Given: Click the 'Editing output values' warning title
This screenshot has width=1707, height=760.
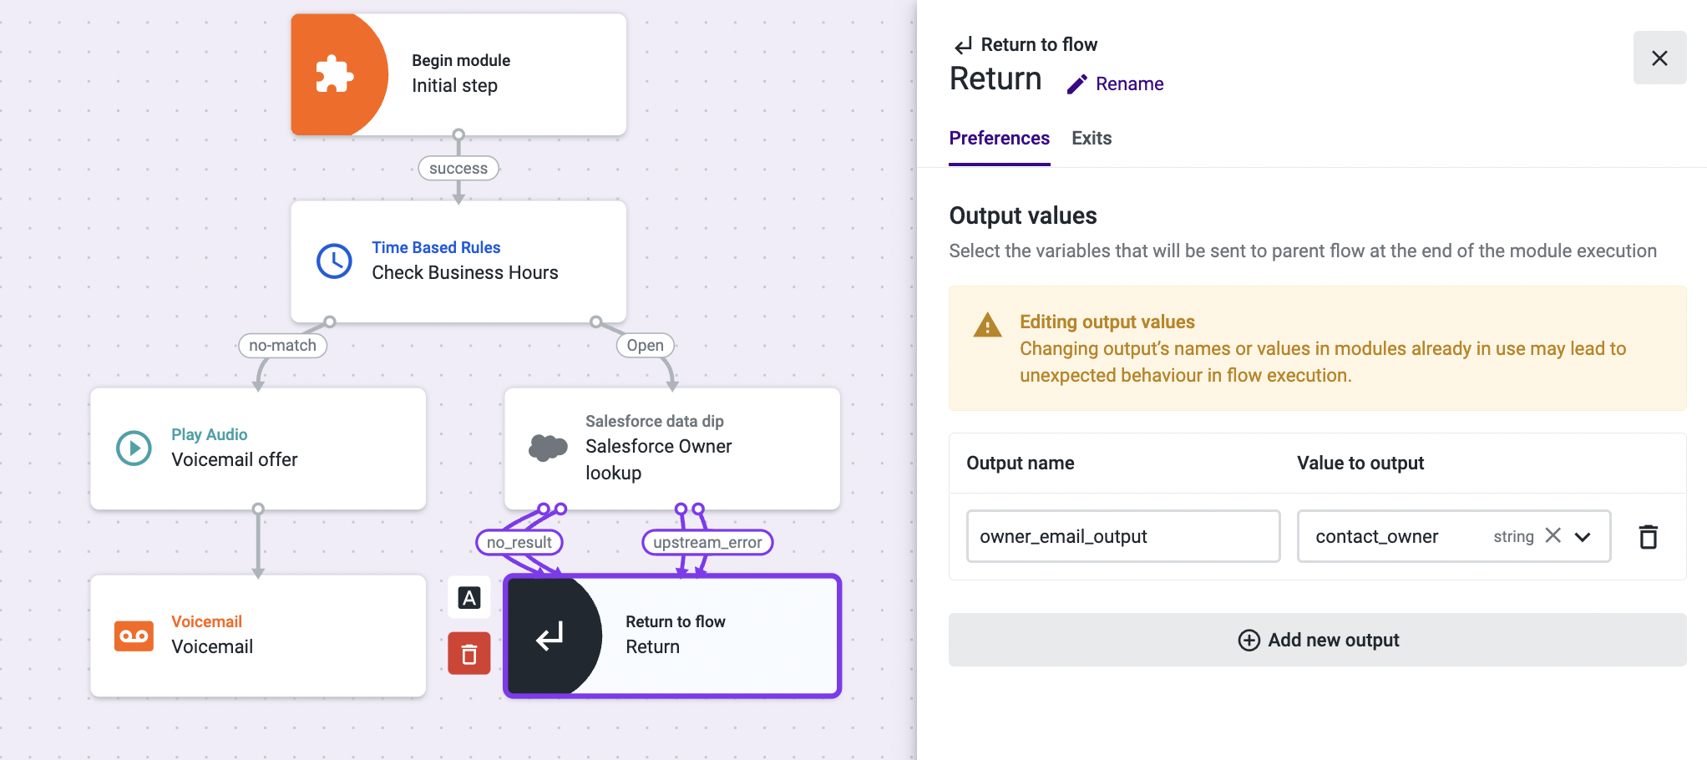Looking at the screenshot, I should (x=1107, y=322).
